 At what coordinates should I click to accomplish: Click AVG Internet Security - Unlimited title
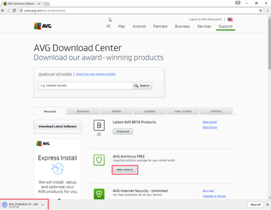[140, 191]
